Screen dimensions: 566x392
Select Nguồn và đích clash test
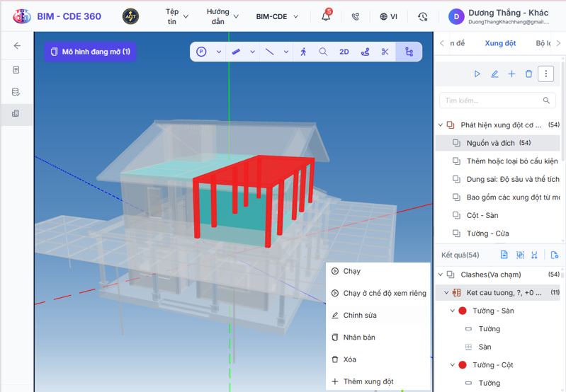(x=498, y=143)
